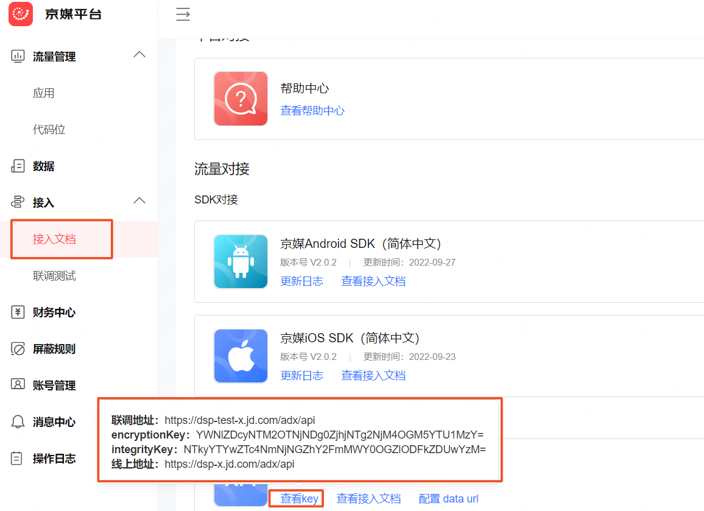Image resolution: width=704 pixels, height=511 pixels.
Task: Click the 财务中心 yen icon
Action: 18,312
